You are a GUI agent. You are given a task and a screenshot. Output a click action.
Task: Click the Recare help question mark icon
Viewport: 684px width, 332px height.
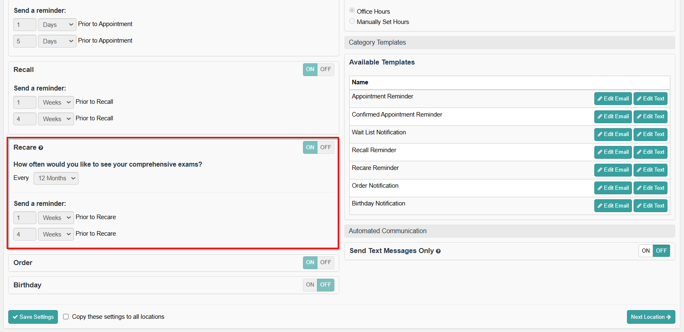pos(41,148)
